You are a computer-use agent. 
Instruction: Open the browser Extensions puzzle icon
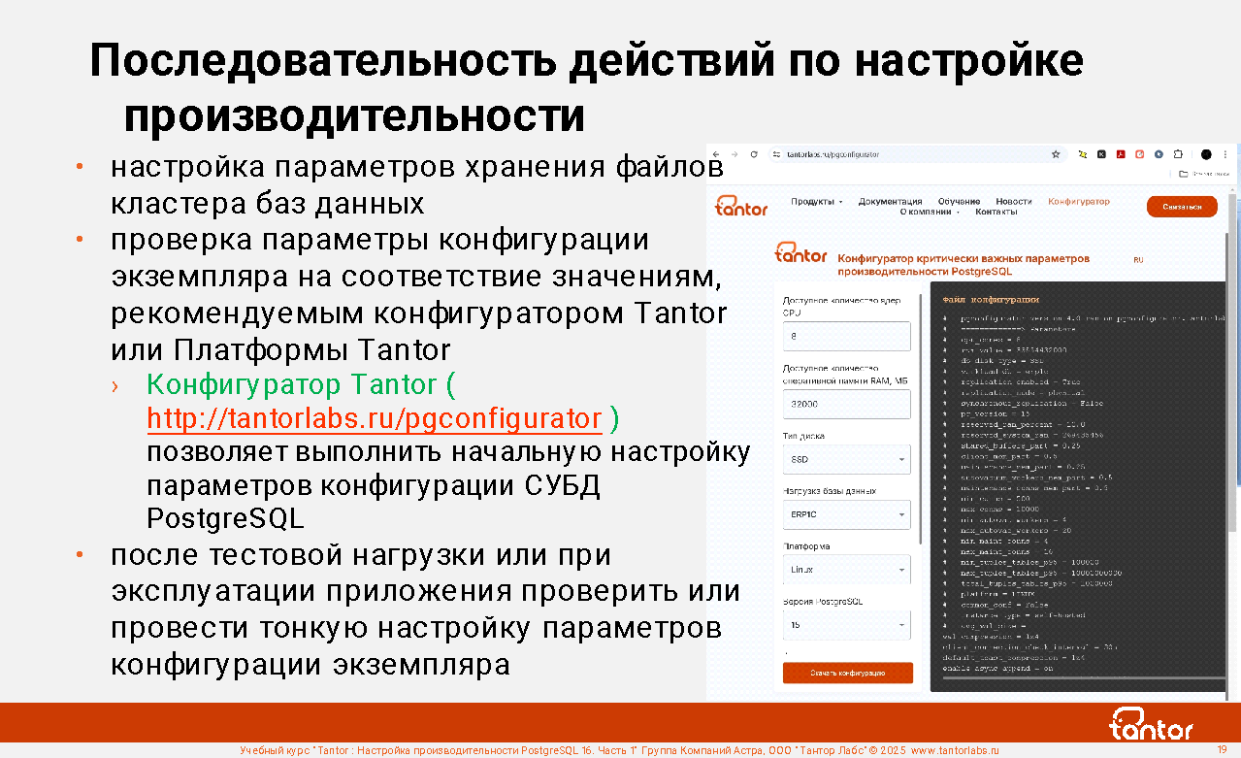click(x=1178, y=154)
